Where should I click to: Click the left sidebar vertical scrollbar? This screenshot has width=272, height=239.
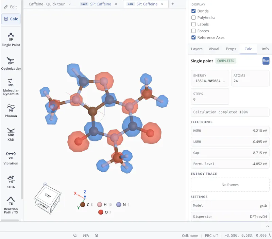click(x=22, y=100)
